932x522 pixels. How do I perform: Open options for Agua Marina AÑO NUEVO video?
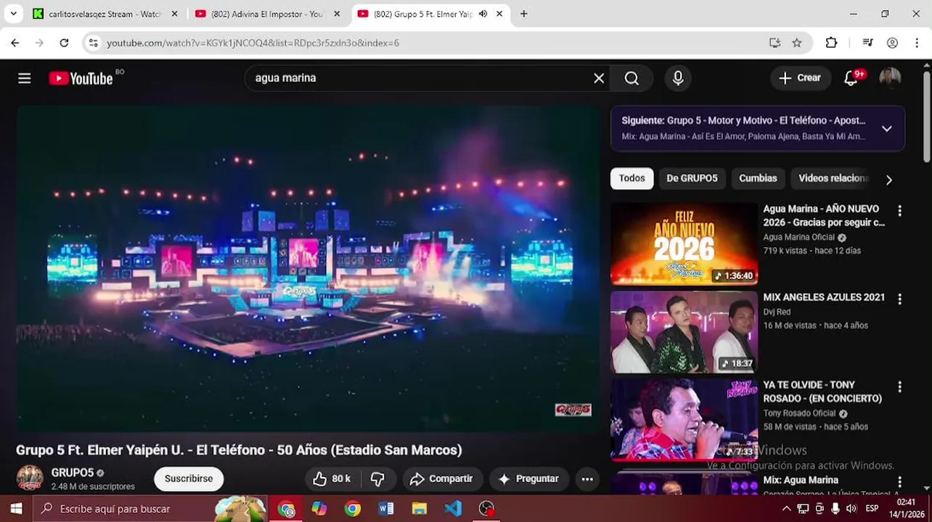(899, 211)
